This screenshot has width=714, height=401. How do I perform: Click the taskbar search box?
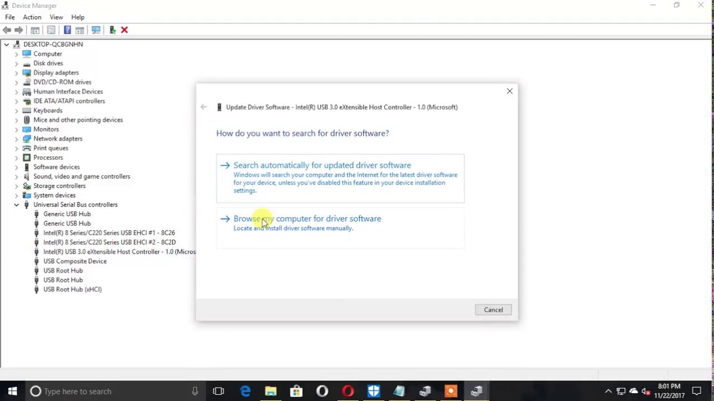click(x=115, y=391)
